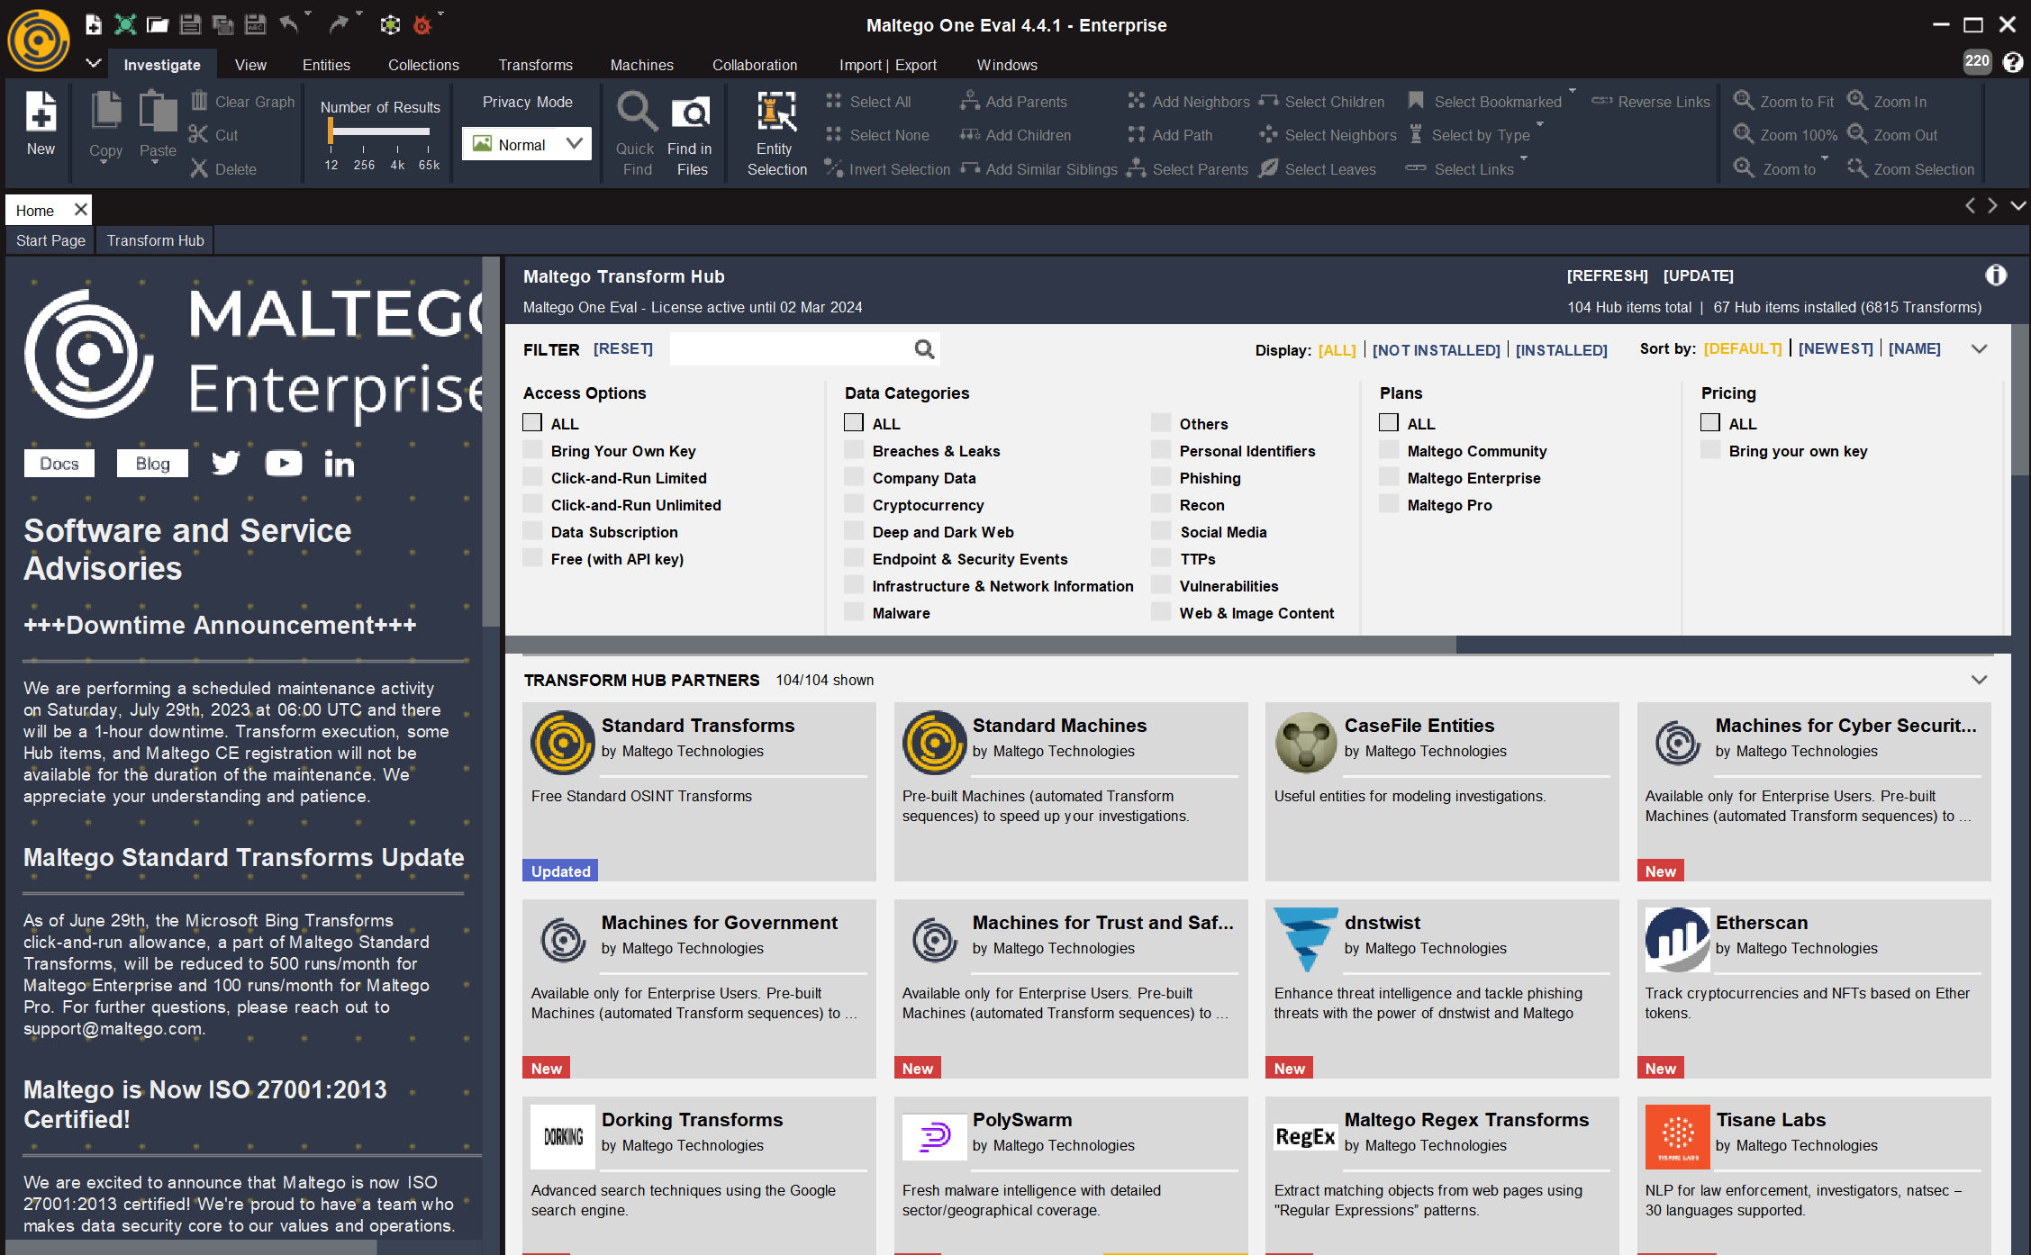
Task: Click the Undo arrow icon
Action: pos(288,24)
